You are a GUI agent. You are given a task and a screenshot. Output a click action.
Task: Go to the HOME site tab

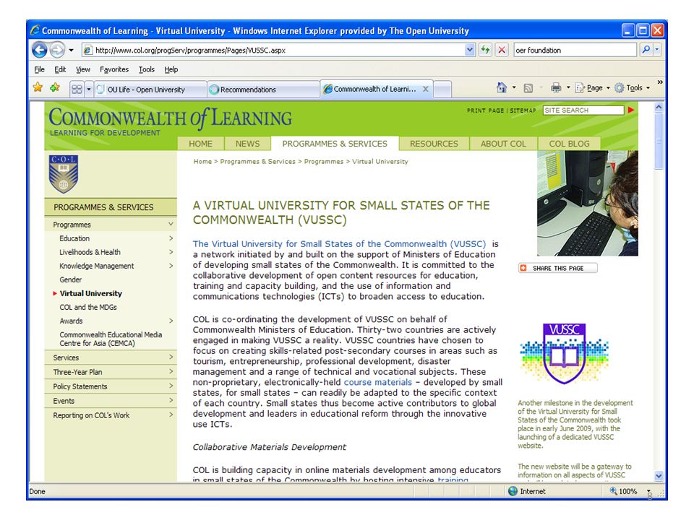[200, 144]
